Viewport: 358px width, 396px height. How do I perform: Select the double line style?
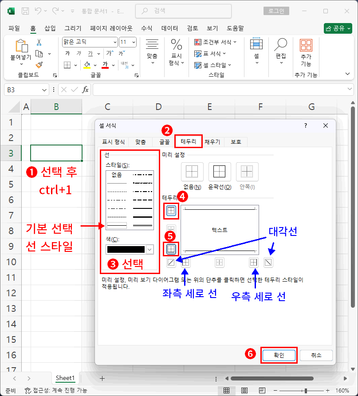point(143,225)
